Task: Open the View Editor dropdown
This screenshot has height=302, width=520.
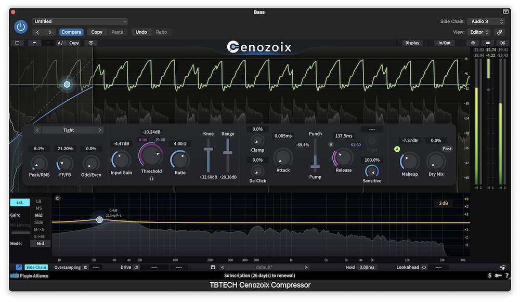Action: tap(478, 32)
